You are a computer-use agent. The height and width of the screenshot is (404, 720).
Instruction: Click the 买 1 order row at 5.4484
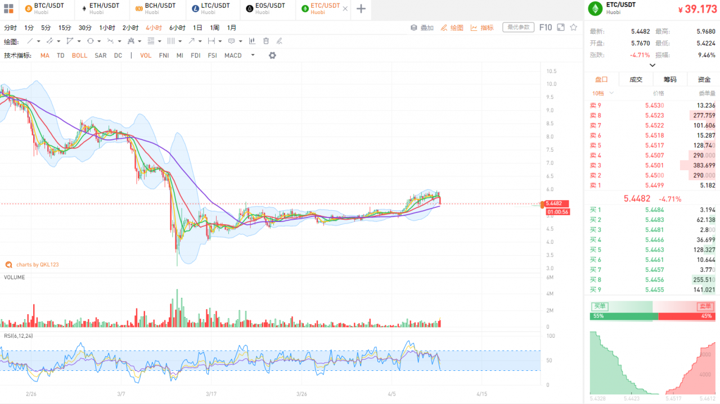pyautogui.click(x=652, y=210)
